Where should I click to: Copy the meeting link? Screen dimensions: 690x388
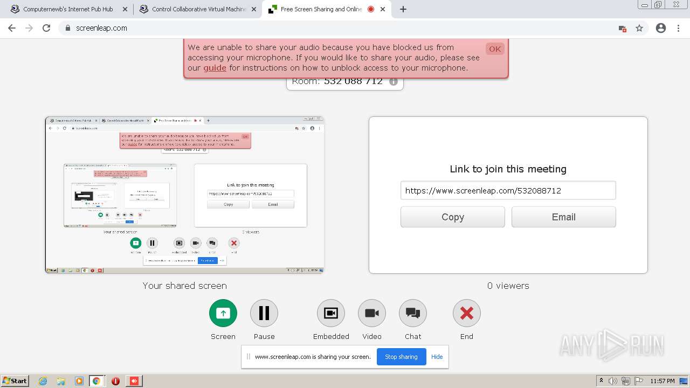coord(453,217)
